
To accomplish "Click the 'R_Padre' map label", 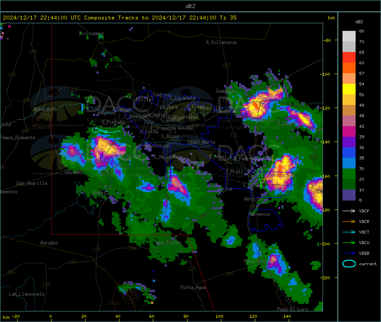I will (243, 159).
